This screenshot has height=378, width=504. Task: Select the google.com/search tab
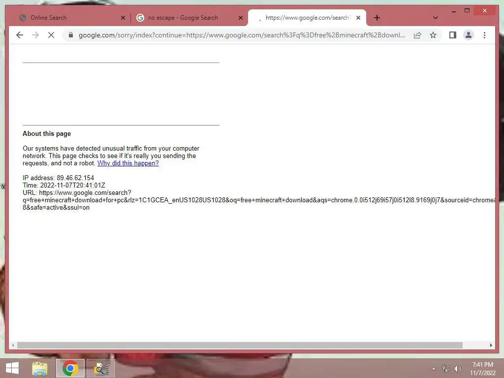click(307, 18)
